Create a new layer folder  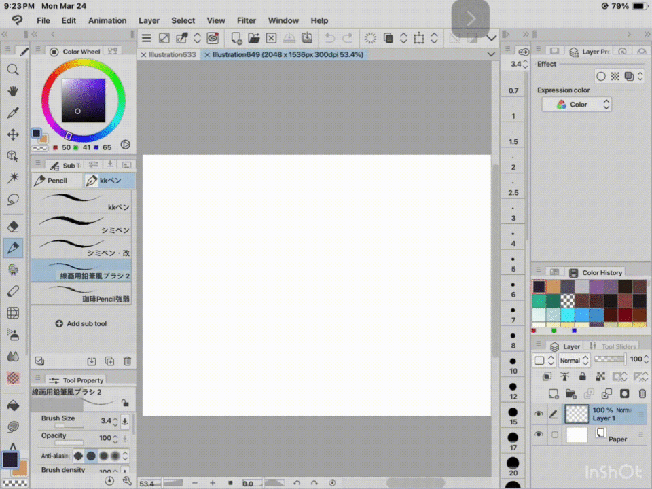pyautogui.click(x=570, y=394)
